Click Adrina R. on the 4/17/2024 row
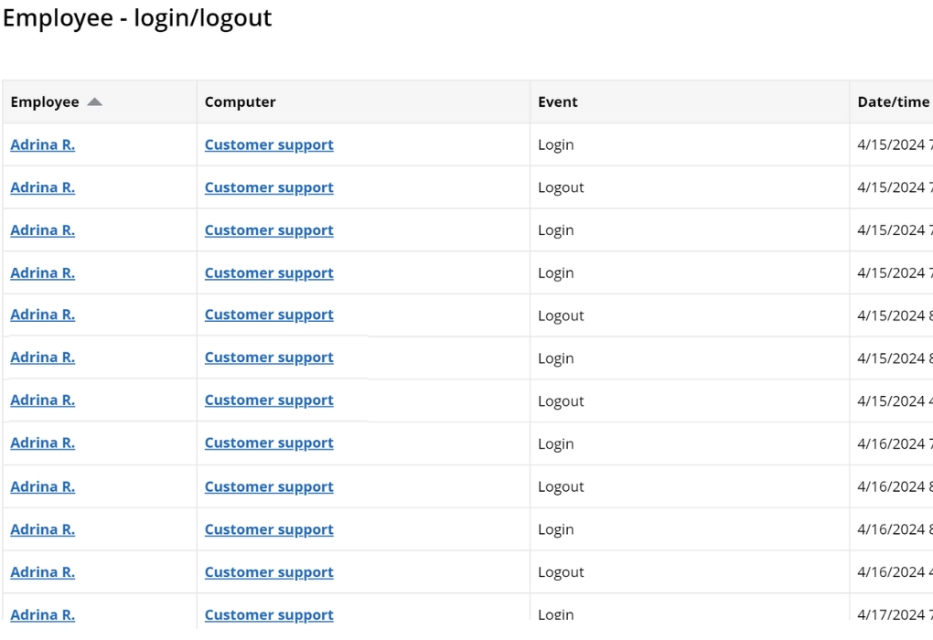 pos(42,614)
